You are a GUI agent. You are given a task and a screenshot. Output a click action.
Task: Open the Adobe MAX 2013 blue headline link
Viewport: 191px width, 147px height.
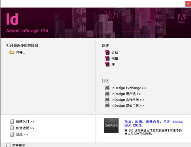[153, 123]
